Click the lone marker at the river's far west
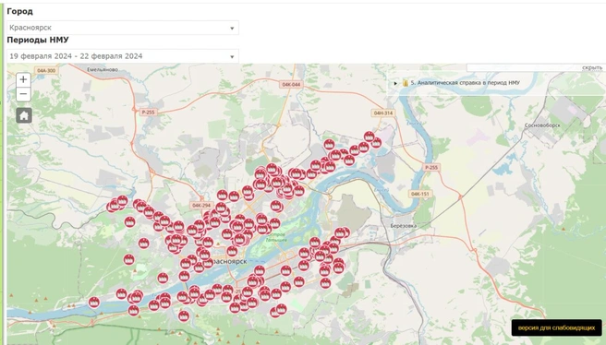Viewport: 606px width, 345px height. tap(94, 303)
